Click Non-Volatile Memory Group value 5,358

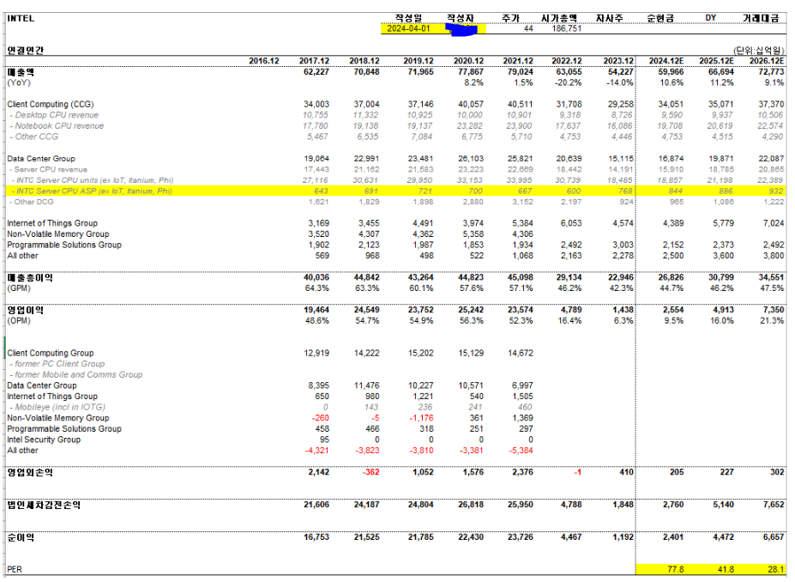point(472,234)
